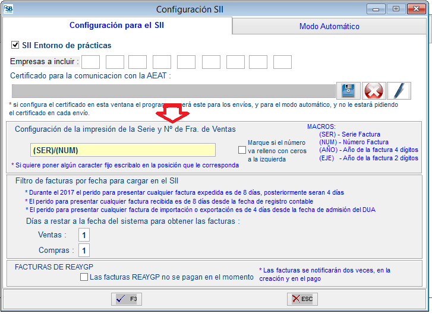
Task: Click the (AÑO) four-digit year macro text
Action: pyautogui.click(x=368, y=150)
